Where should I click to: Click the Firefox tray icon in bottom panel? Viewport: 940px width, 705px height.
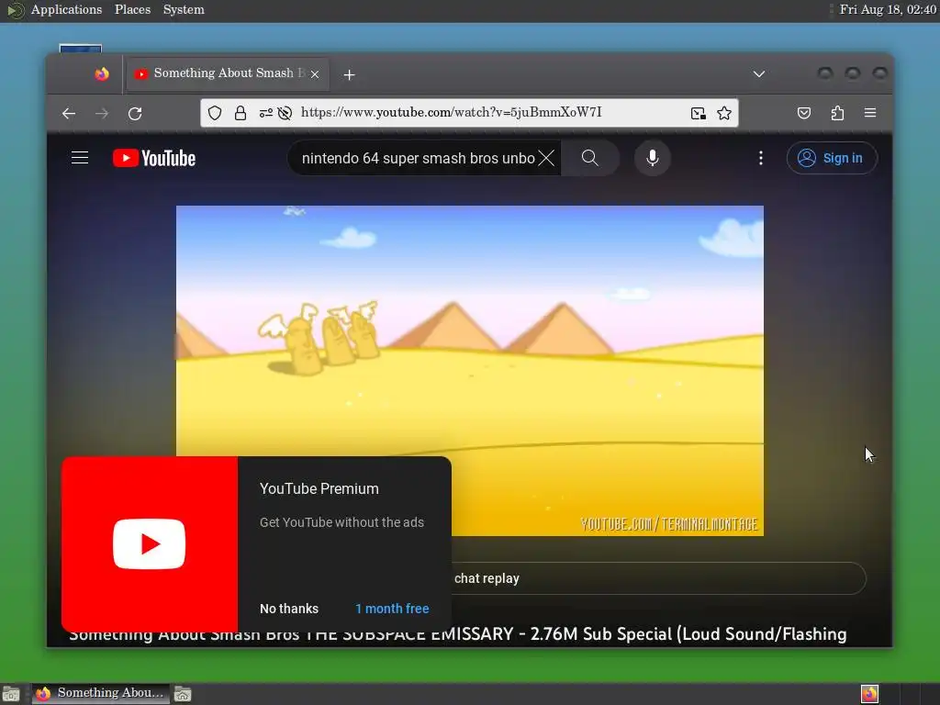[x=870, y=694]
